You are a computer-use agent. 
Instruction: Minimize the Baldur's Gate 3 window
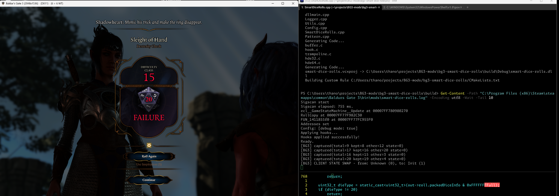pos(273,3)
